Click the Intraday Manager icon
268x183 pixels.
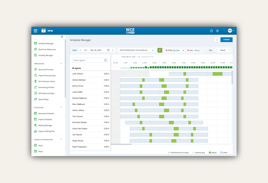(35, 55)
